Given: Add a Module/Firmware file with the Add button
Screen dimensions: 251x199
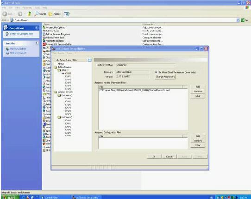Looking at the screenshot, I should [x=198, y=87].
